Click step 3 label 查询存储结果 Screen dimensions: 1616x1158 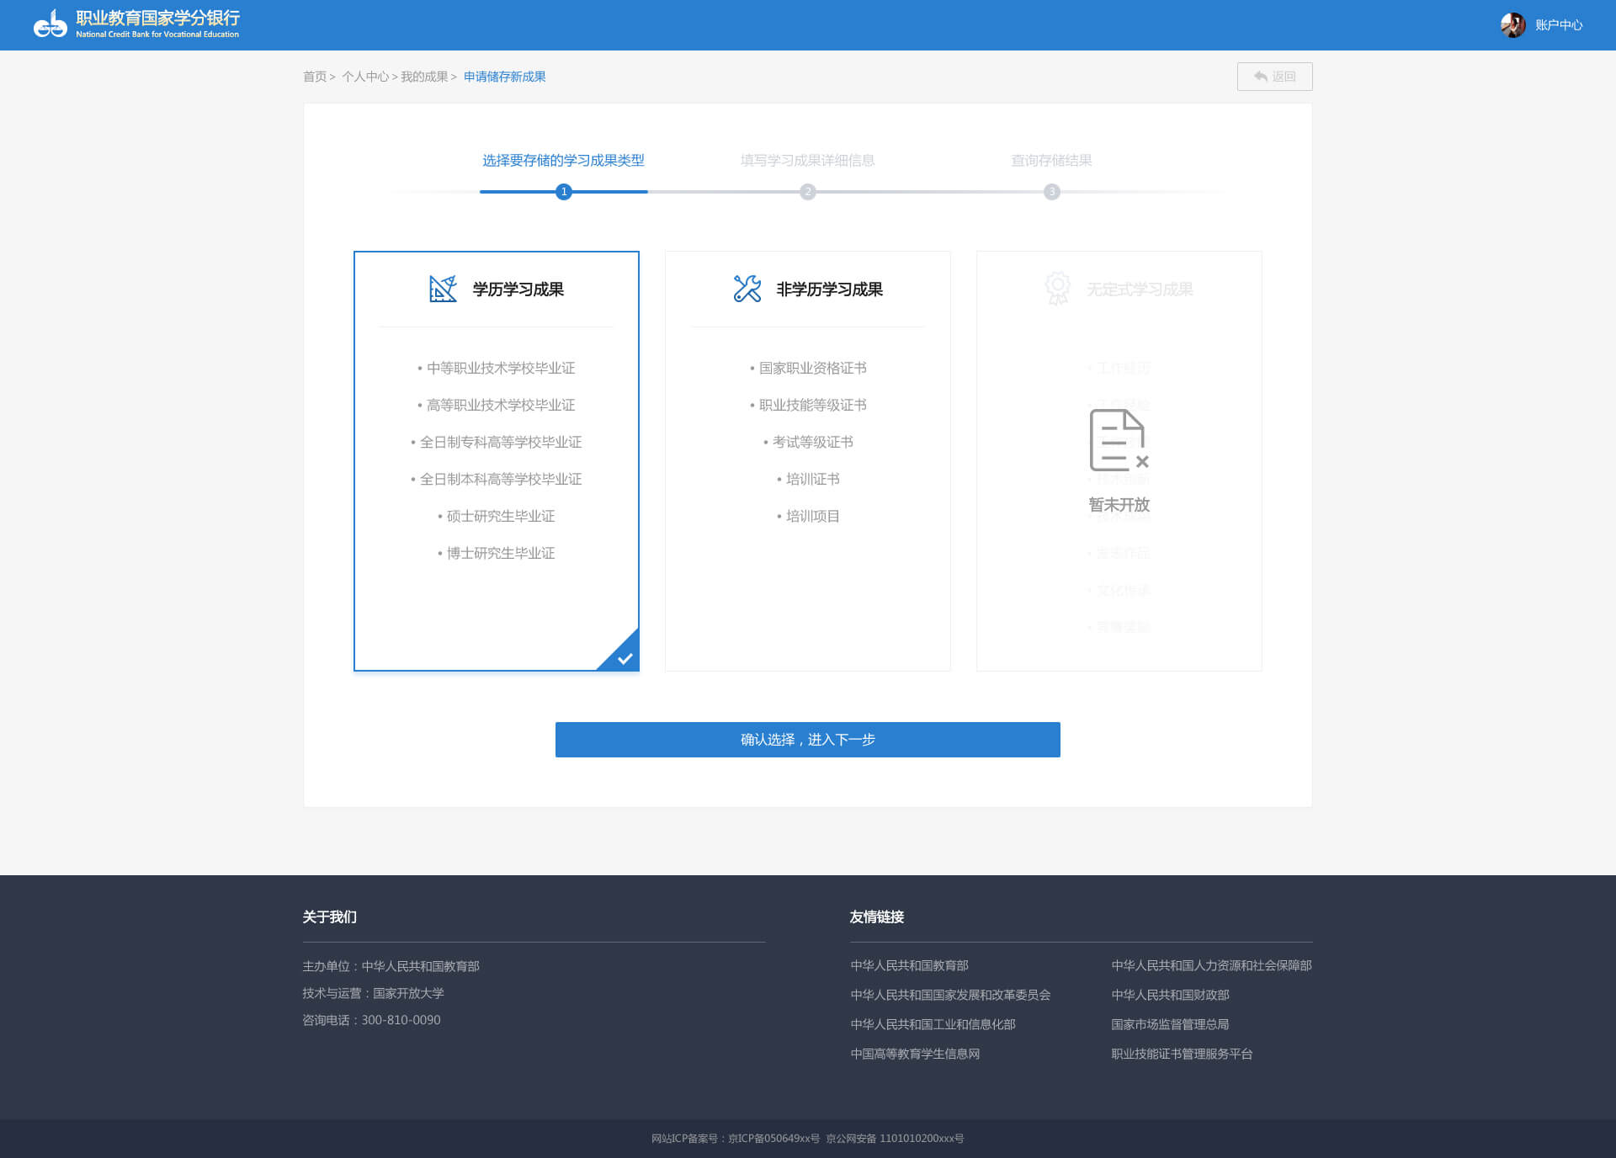1051,160
